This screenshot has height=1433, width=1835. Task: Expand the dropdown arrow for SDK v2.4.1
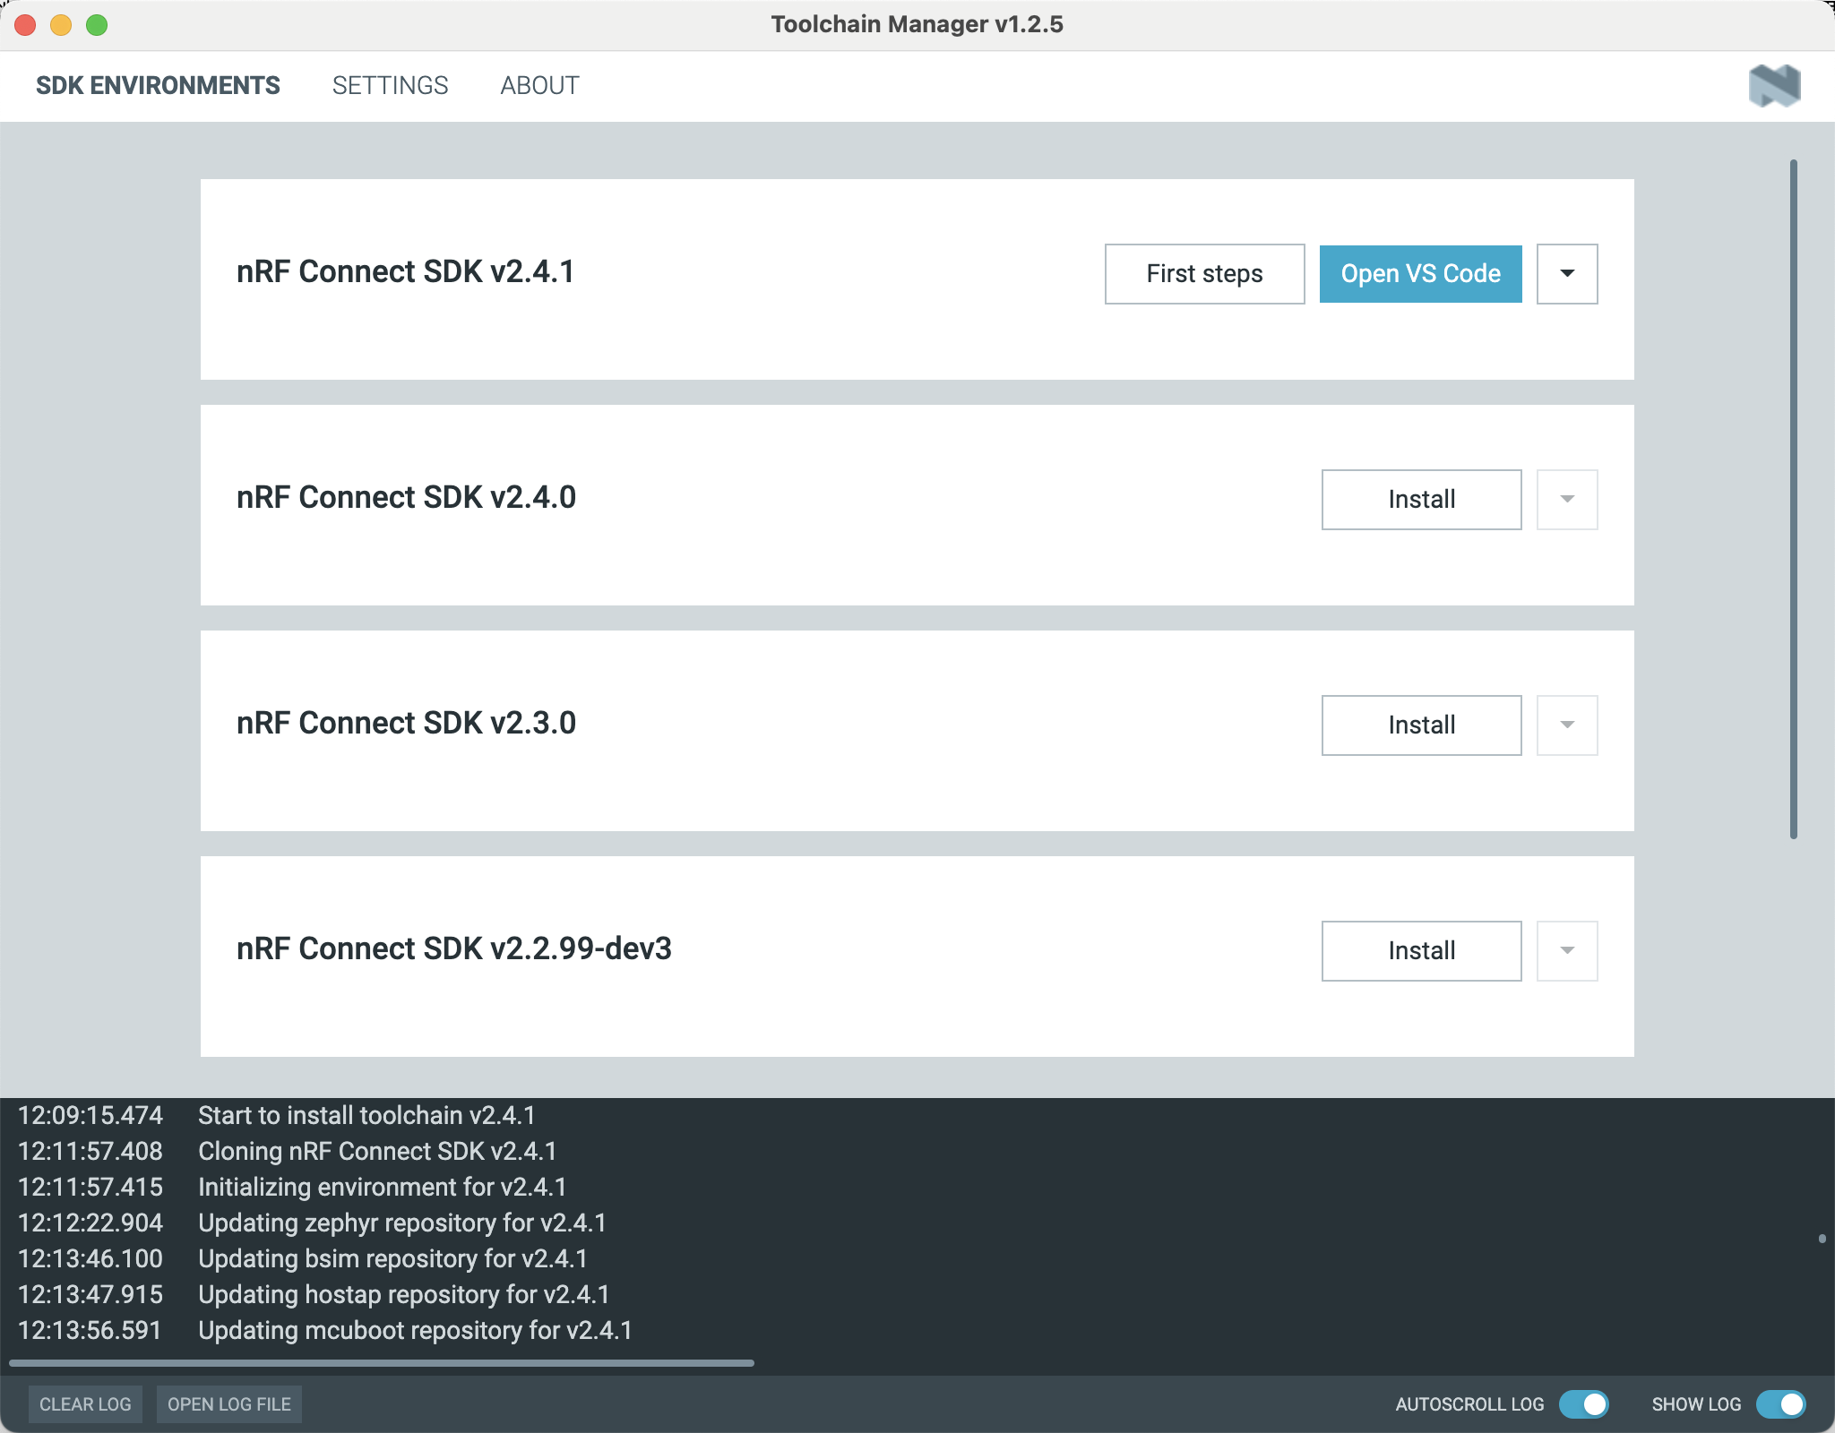pos(1567,274)
